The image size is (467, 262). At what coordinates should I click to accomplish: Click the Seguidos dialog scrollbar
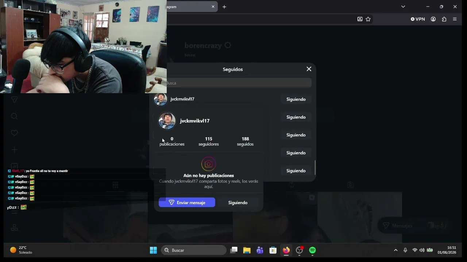315,167
